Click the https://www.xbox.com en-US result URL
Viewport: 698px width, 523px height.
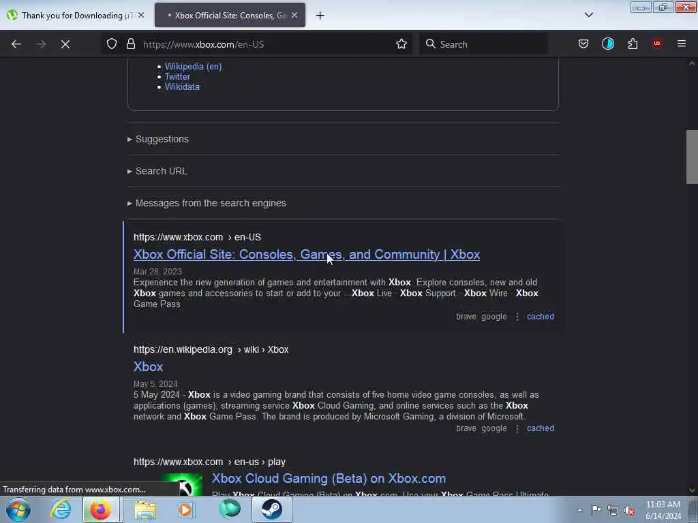197,237
